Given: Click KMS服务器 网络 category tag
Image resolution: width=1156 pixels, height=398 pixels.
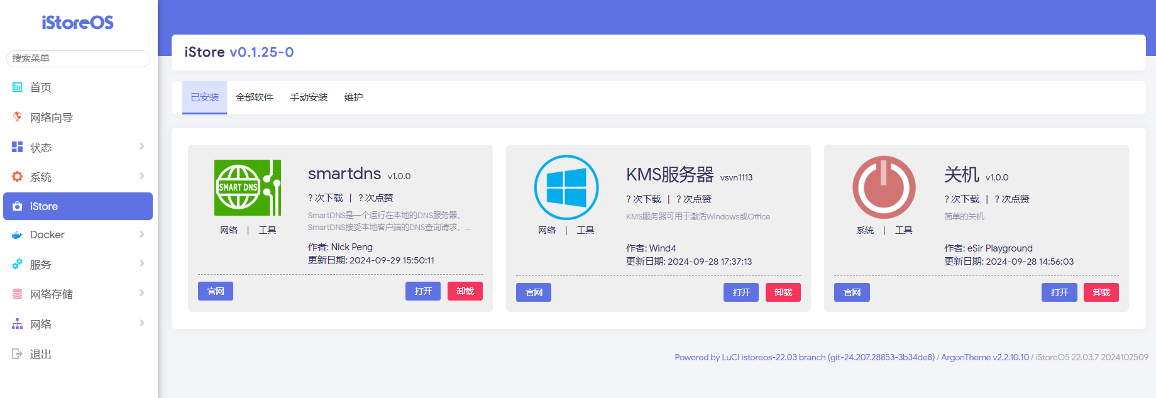Looking at the screenshot, I should tap(547, 230).
